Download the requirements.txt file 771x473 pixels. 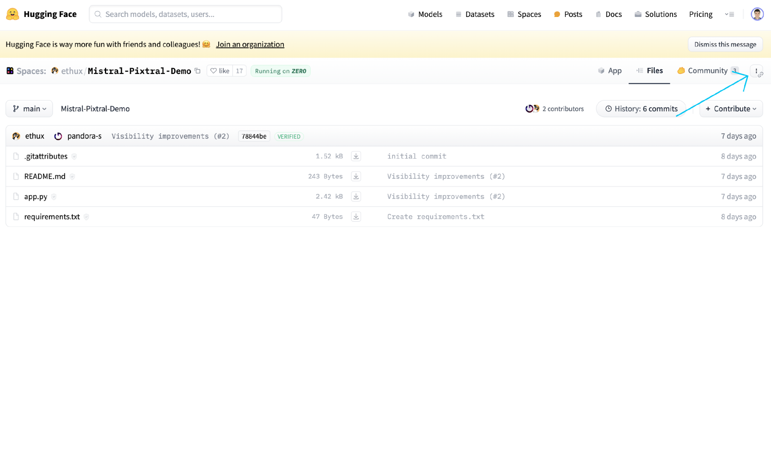[x=356, y=216]
